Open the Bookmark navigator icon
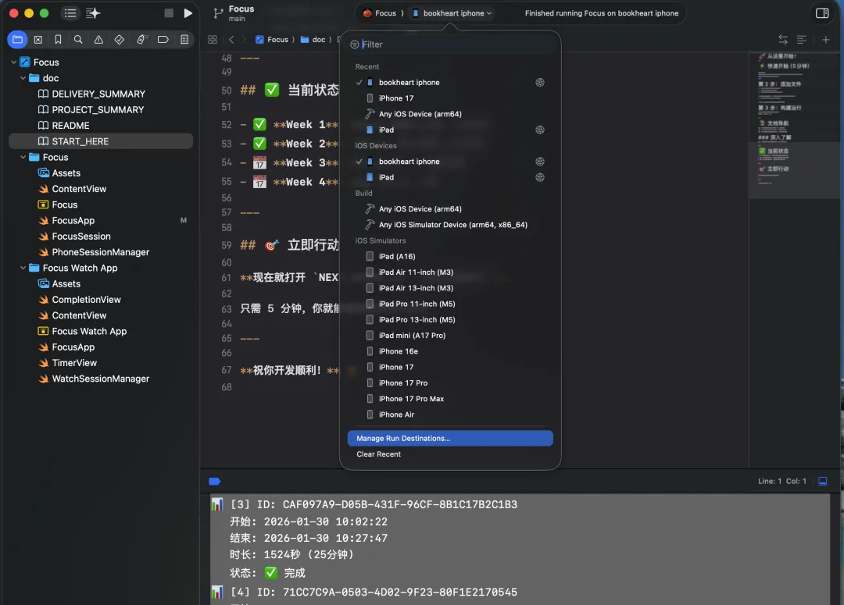Viewport: 844px width, 605px height. [x=58, y=39]
